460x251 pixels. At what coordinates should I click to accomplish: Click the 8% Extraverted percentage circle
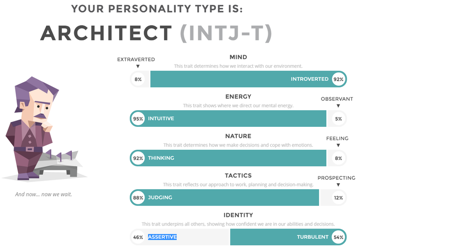coord(138,79)
